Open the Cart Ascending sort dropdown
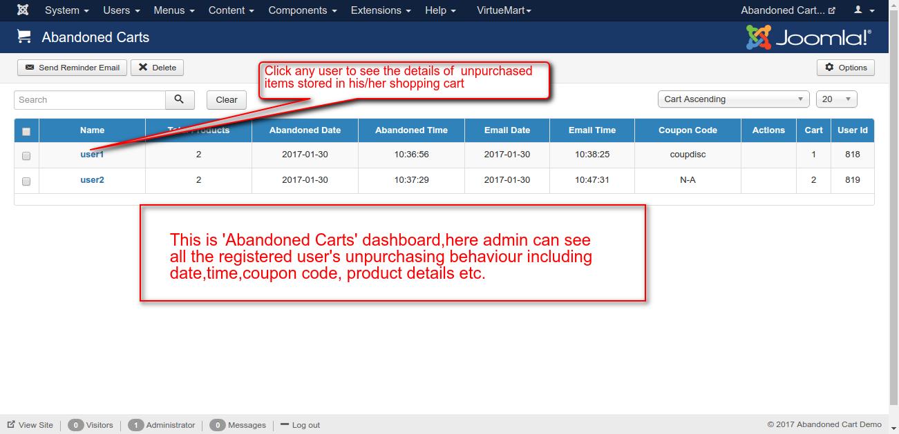 pos(734,99)
